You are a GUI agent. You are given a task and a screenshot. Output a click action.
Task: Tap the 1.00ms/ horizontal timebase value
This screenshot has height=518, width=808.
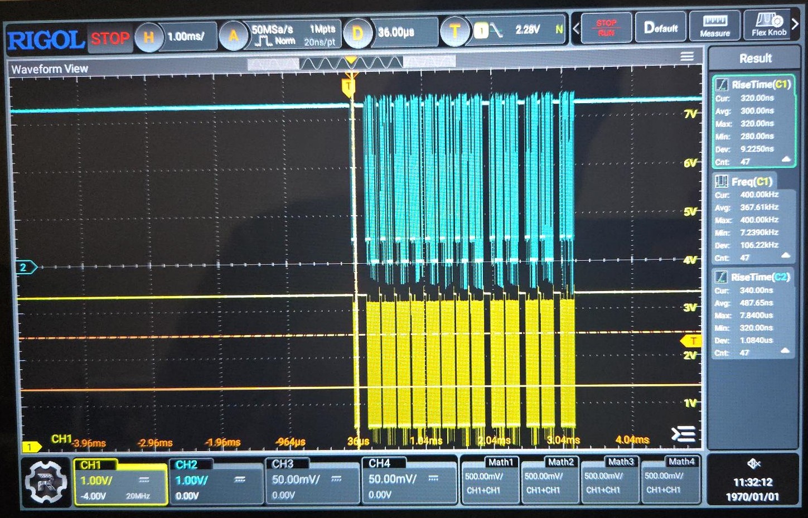[x=186, y=37]
